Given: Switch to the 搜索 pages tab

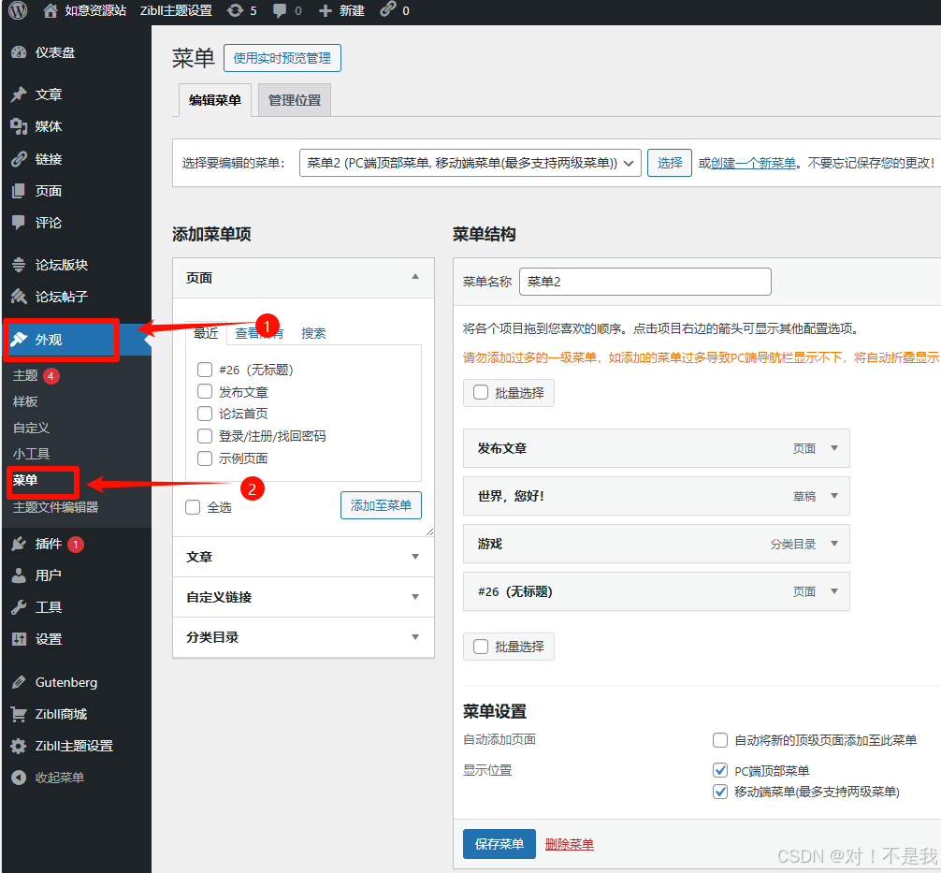Looking at the screenshot, I should pyautogui.click(x=313, y=333).
